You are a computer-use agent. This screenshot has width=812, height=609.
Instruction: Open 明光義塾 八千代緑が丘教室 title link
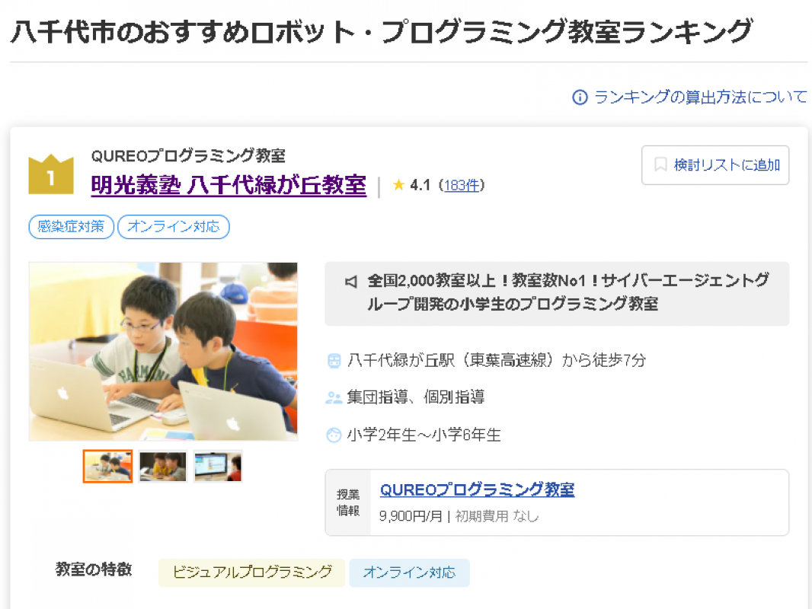click(229, 185)
